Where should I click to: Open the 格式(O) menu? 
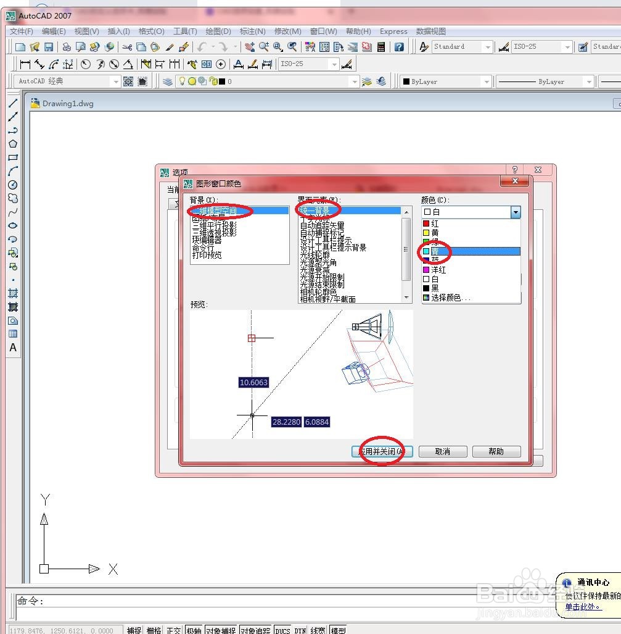point(152,31)
